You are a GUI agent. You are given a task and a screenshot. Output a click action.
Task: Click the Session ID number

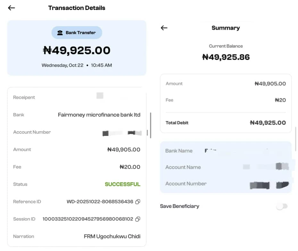[88, 219]
